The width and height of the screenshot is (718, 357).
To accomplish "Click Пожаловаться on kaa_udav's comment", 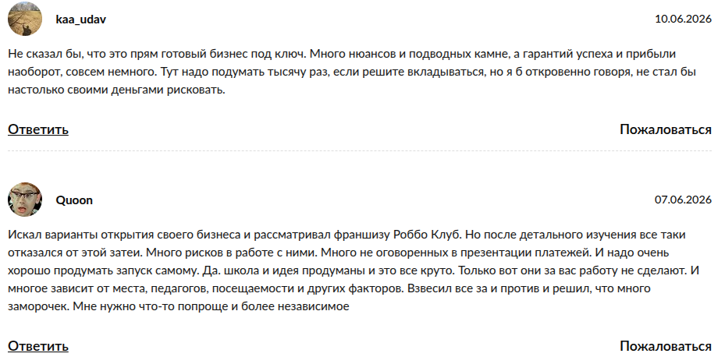I will click(666, 129).
